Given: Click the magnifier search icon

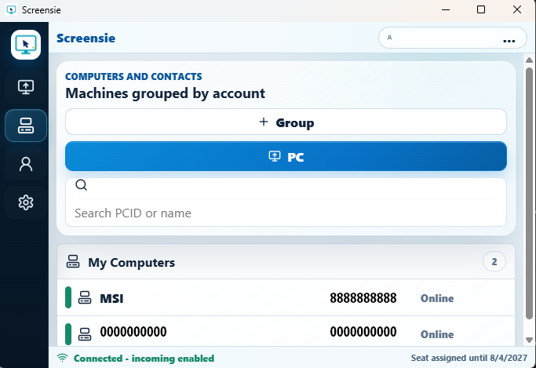Looking at the screenshot, I should click(82, 185).
